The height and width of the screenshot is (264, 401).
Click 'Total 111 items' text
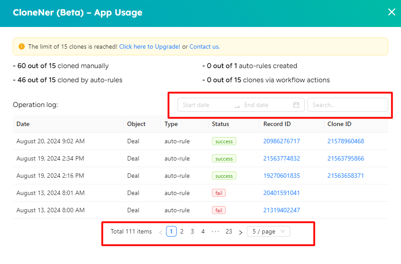pyautogui.click(x=131, y=231)
